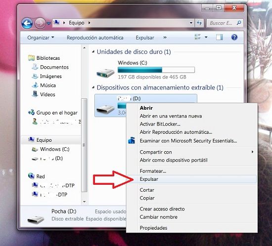Click the search magnifier icon
The width and height of the screenshot is (272, 246).
[x=239, y=23]
